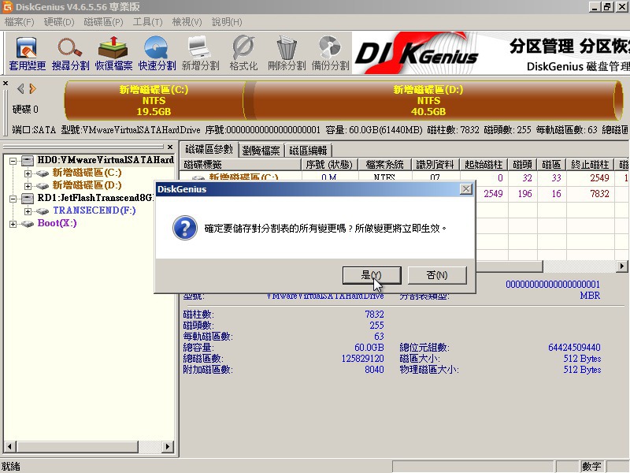Viewport: 630px width, 473px height.
Task: Expand the Boot(X:) tree node
Action: point(13,224)
